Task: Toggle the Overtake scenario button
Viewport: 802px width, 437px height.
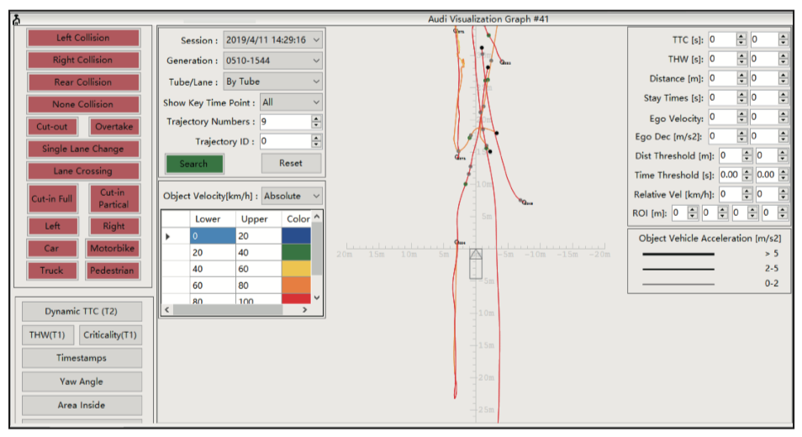Action: click(113, 126)
